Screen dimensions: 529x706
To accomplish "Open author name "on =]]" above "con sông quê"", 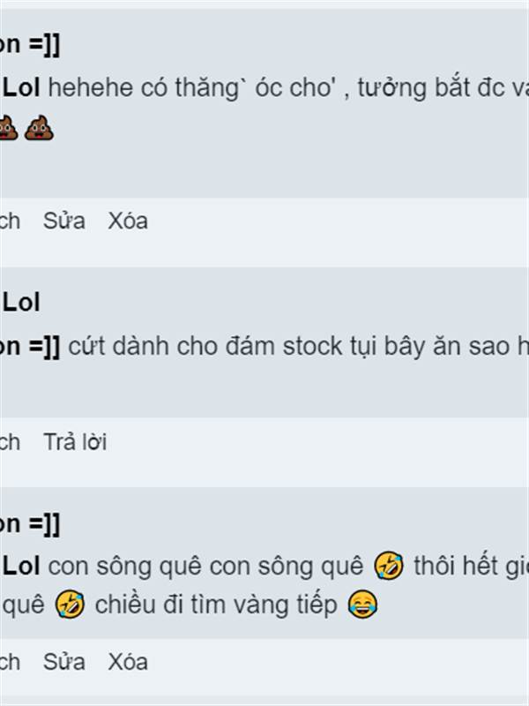I will click(x=30, y=523).
